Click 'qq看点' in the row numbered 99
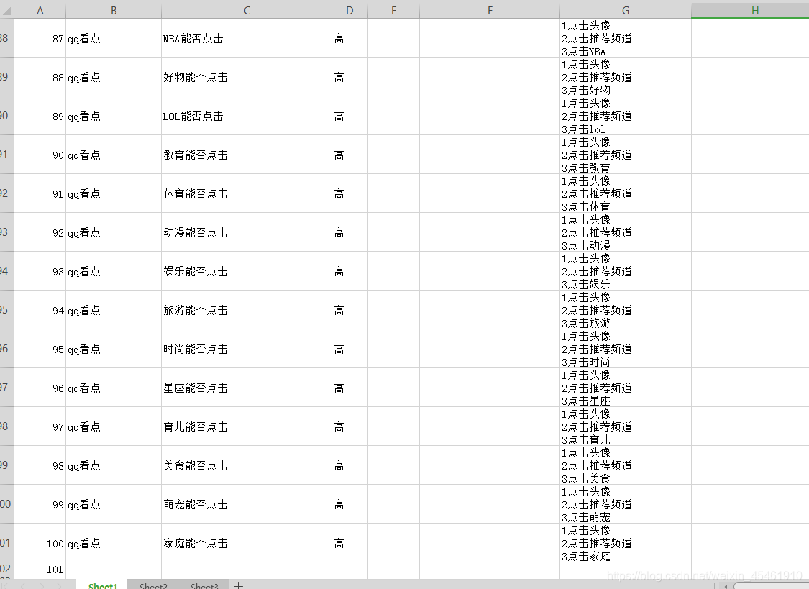Screen dimensions: 809x589 tap(114, 504)
